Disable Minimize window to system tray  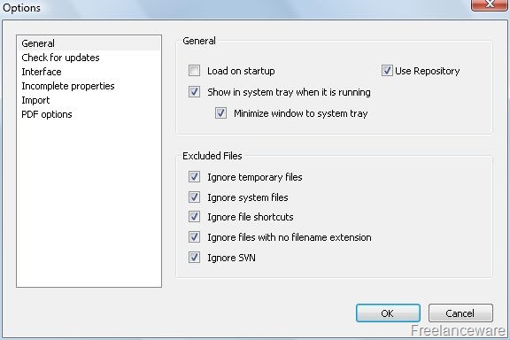[x=220, y=113]
